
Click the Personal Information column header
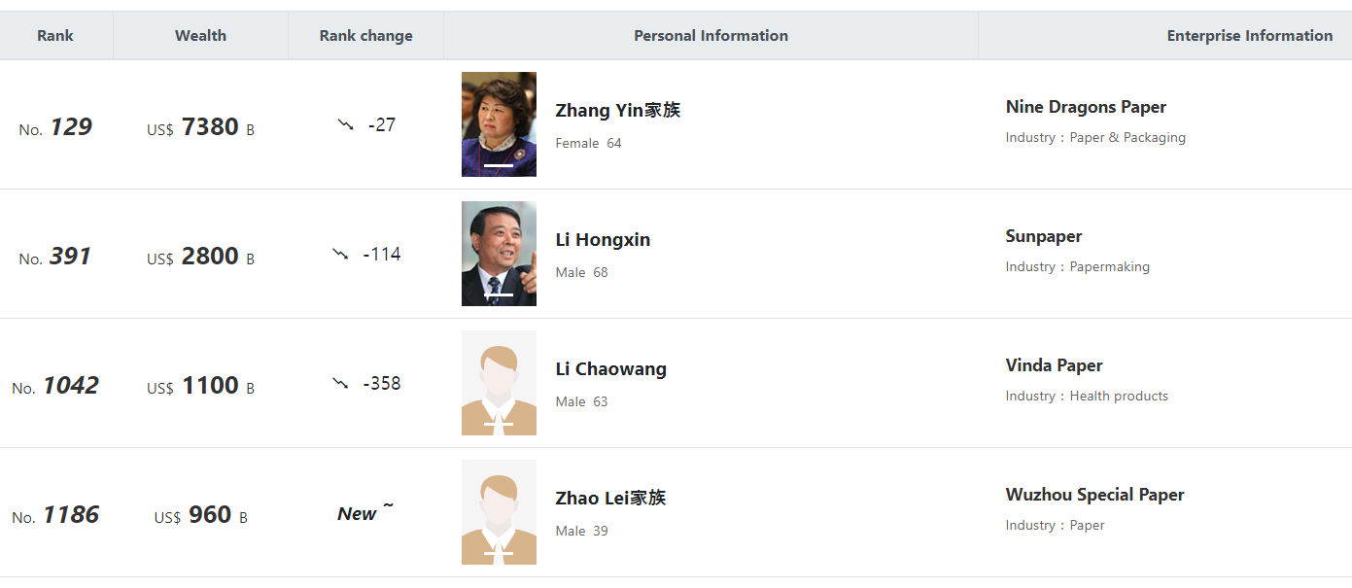711,36
